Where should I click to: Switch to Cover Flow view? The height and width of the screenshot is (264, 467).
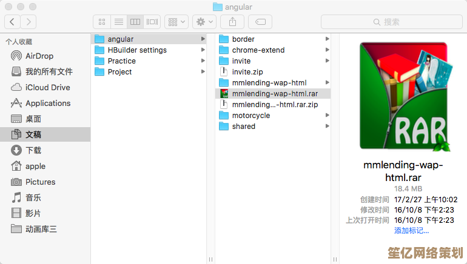[152, 22]
